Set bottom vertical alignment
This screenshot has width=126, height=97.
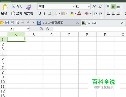(118, 7)
